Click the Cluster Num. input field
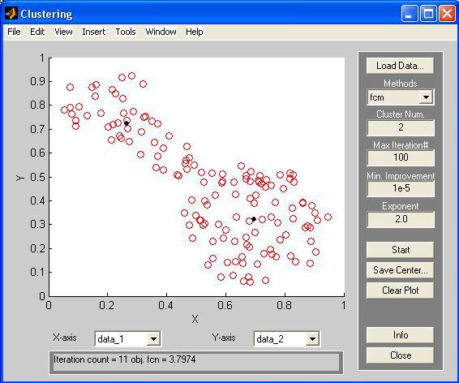This screenshot has height=383, width=459. pos(401,127)
